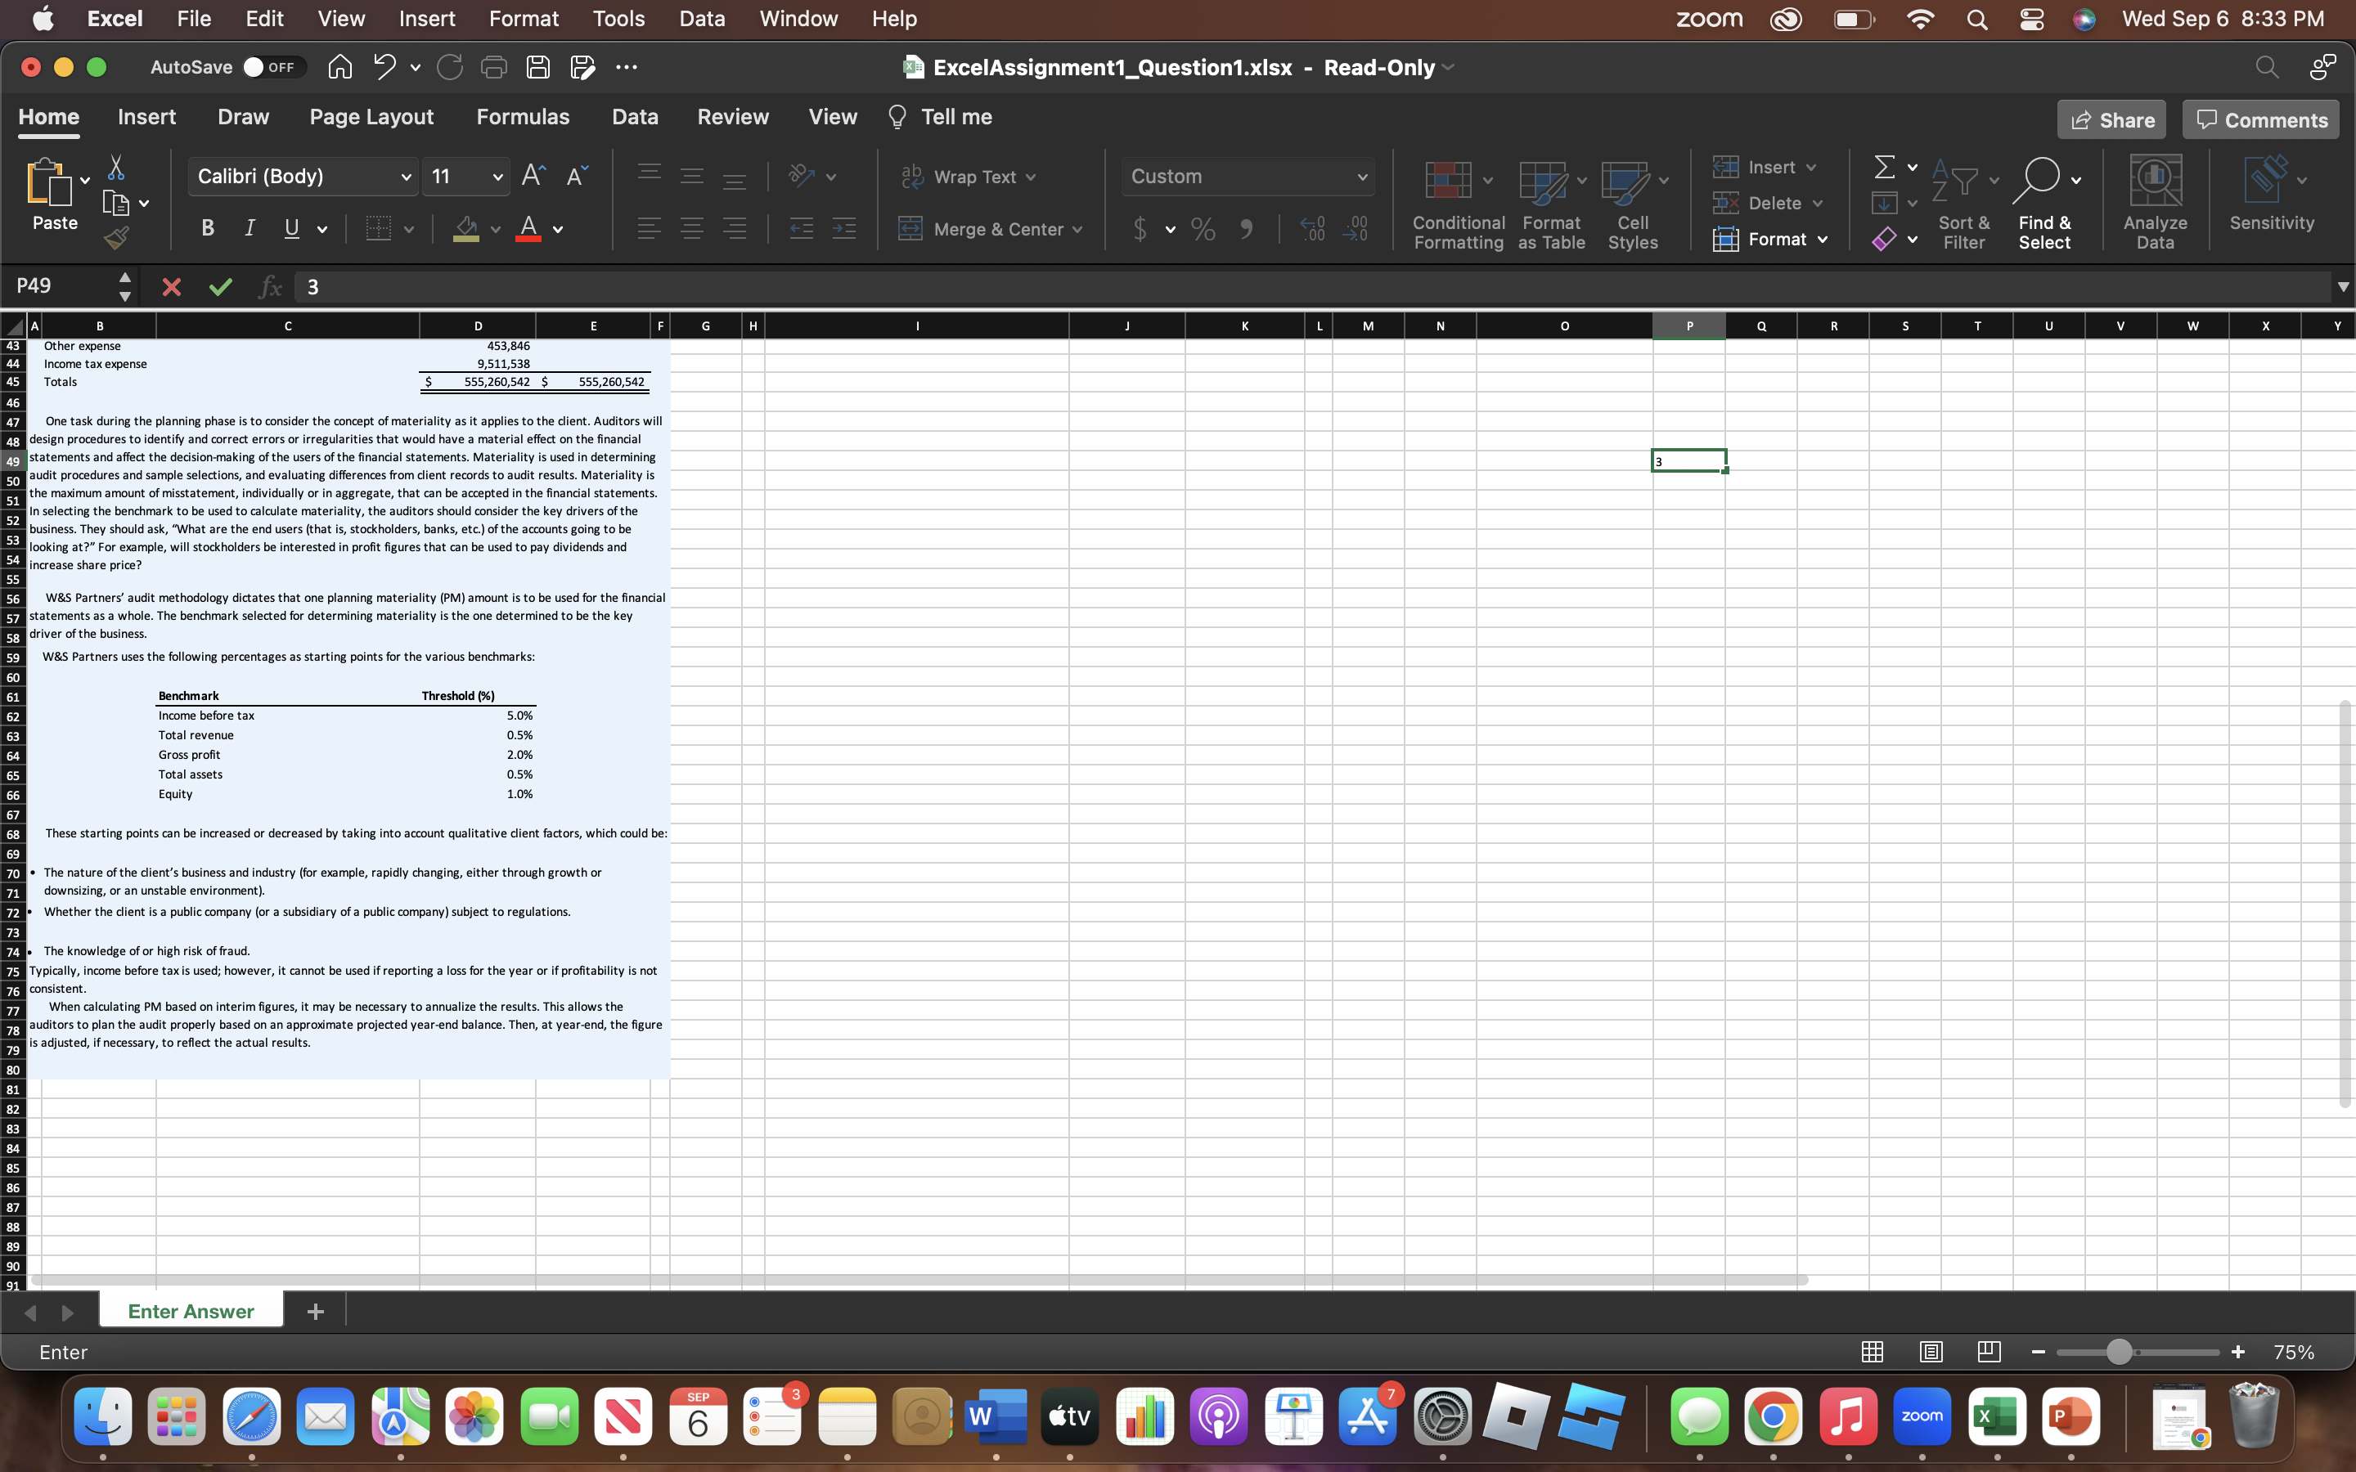Toggle Italic formatting

point(250,229)
